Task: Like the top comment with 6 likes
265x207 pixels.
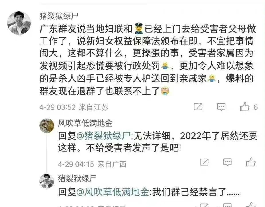Action: coord(245,107)
